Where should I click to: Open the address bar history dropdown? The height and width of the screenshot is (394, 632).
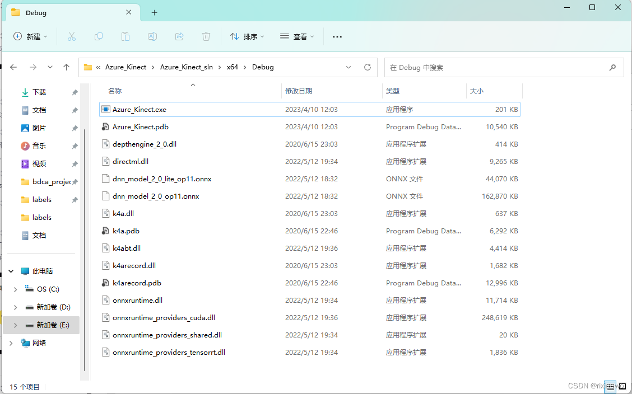(348, 67)
